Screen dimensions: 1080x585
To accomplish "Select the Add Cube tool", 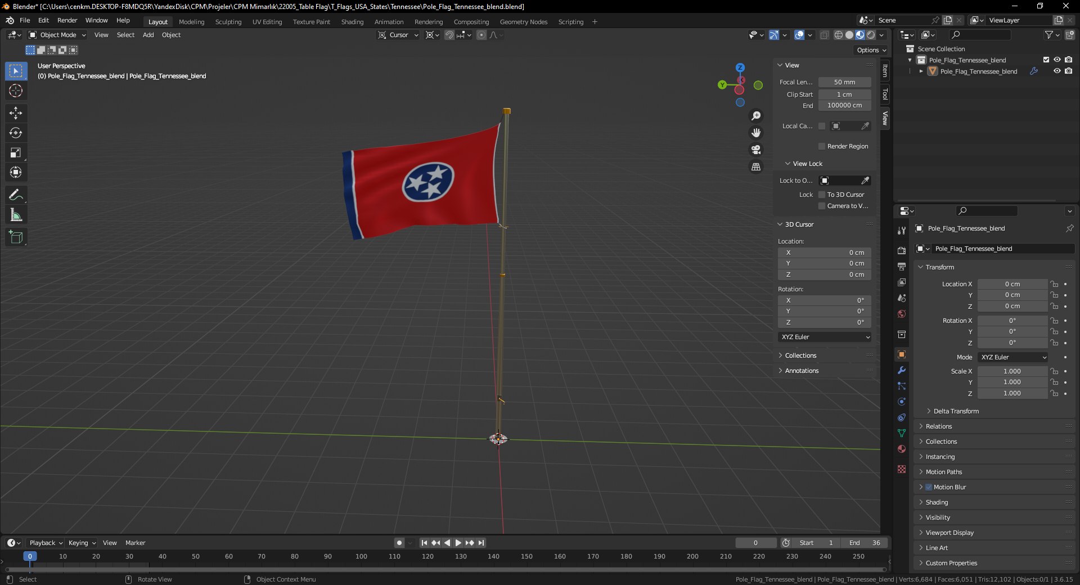I will tap(16, 237).
